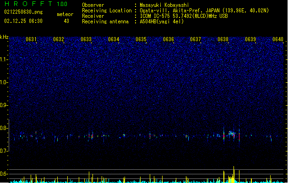Viewport: 288px width, 183px height.
Task: Click the Receiving antenna label
Action: click(105, 22)
